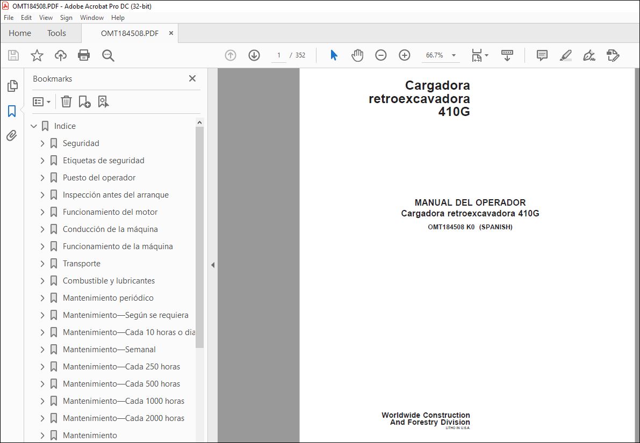Toggle the Bookmarks panel icon
The image size is (640, 443).
coord(12,111)
